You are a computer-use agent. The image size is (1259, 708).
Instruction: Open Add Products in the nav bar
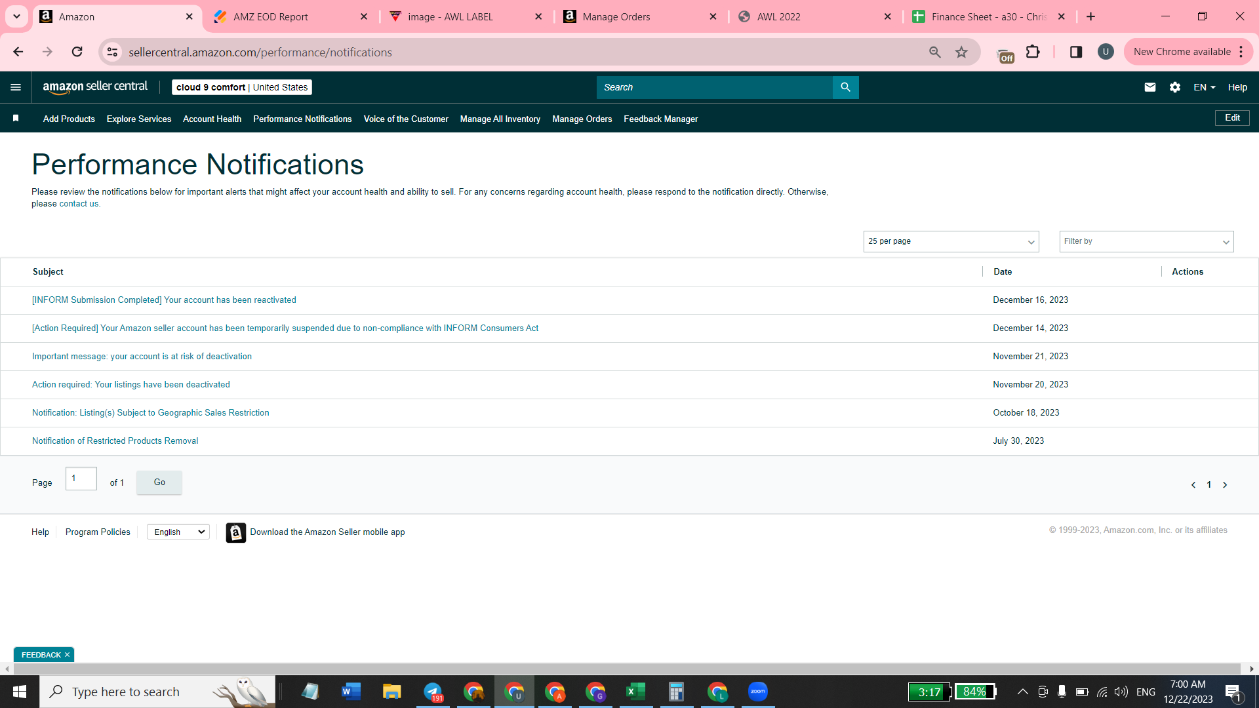[x=69, y=119]
